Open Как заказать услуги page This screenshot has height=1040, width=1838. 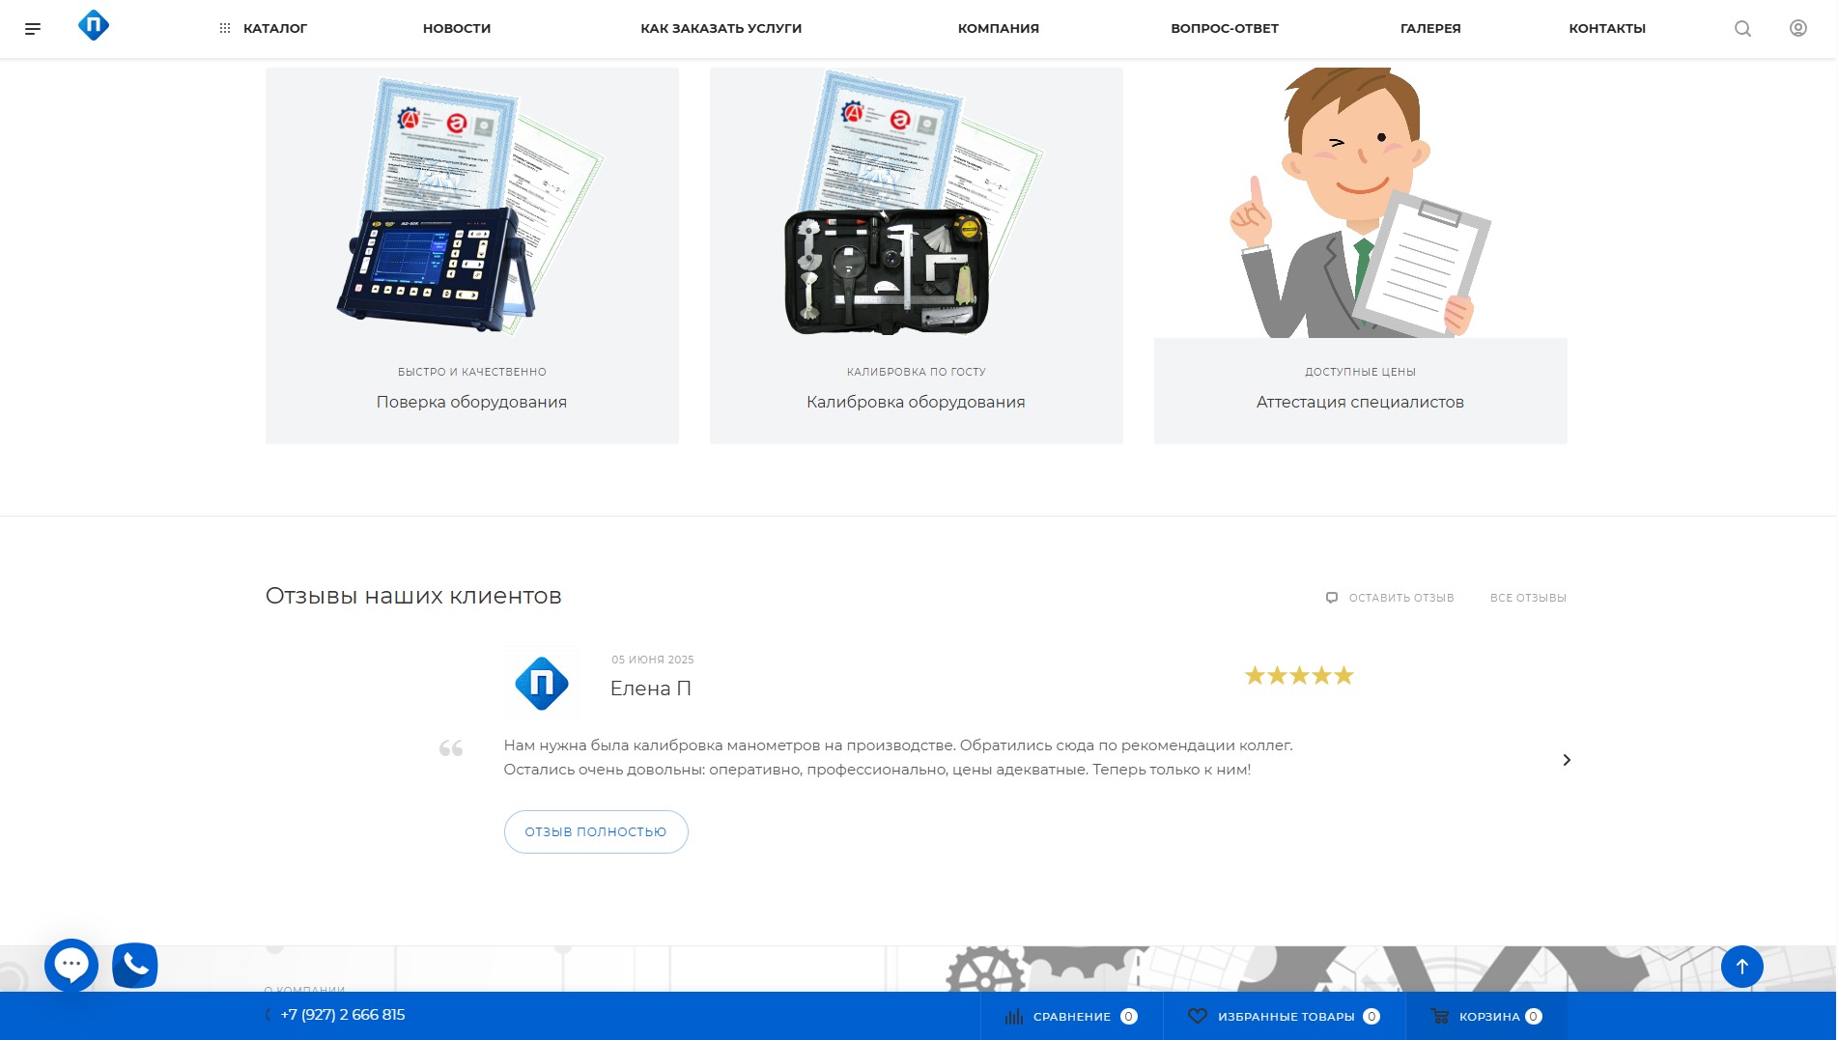721,29
